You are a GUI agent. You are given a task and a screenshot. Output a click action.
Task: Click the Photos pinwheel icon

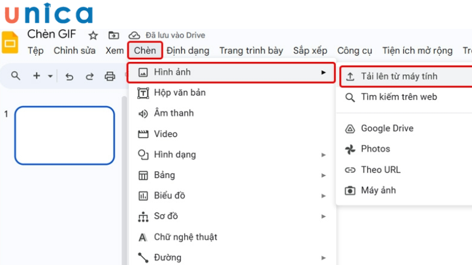(350, 150)
